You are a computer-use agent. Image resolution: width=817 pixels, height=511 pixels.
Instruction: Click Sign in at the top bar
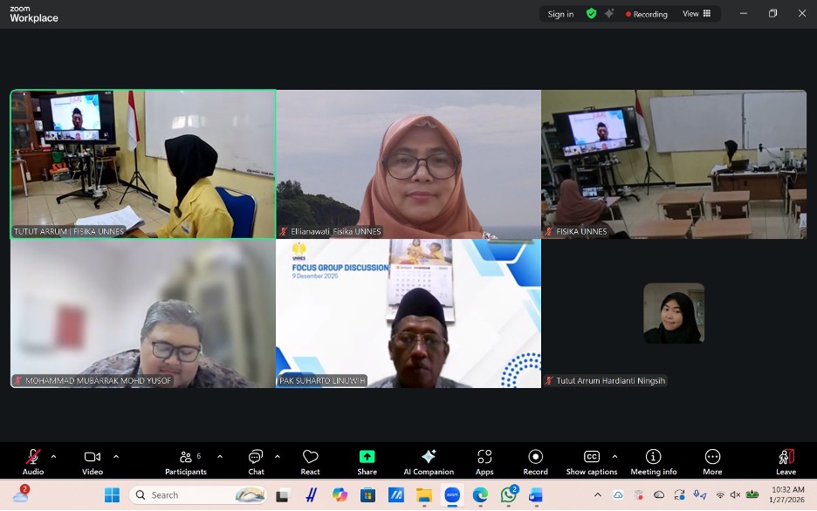coord(560,14)
